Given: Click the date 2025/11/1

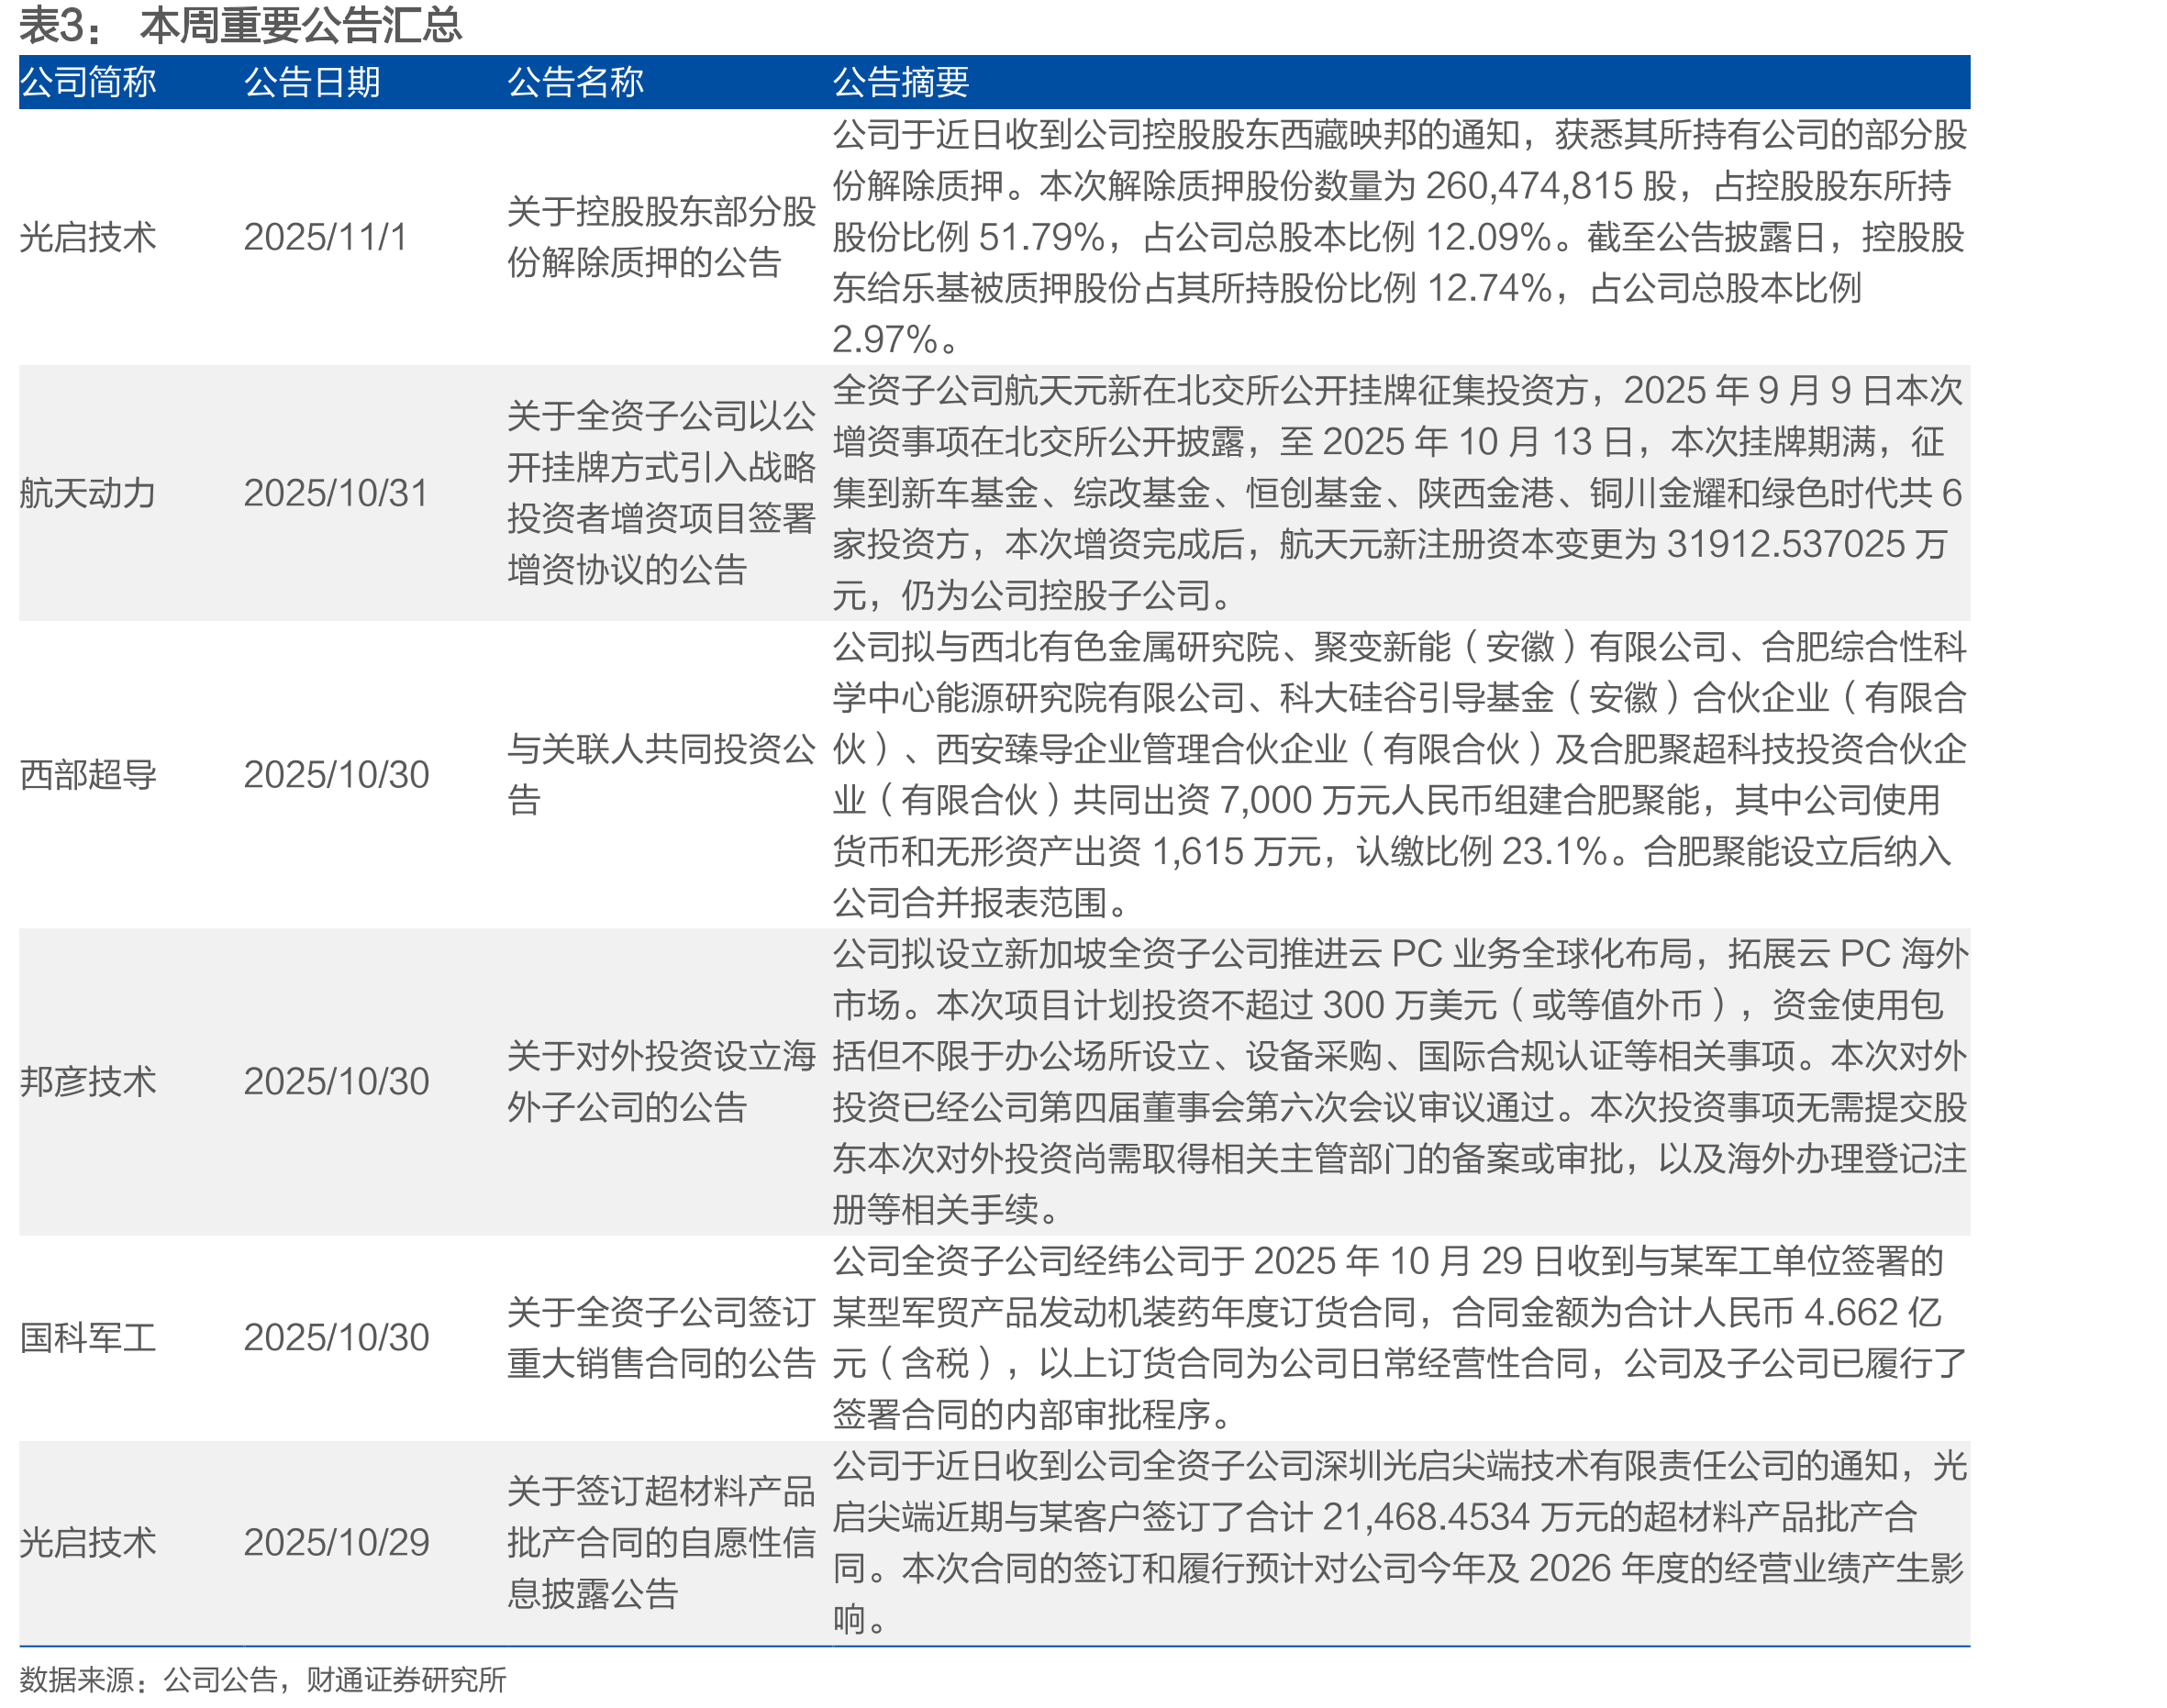Looking at the screenshot, I should [x=326, y=237].
